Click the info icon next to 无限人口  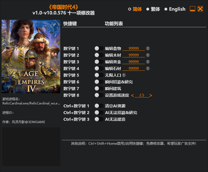[124, 75]
